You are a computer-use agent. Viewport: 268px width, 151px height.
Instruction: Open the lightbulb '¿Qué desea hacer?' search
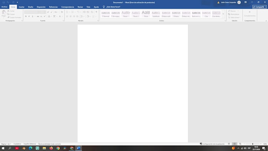[112, 7]
